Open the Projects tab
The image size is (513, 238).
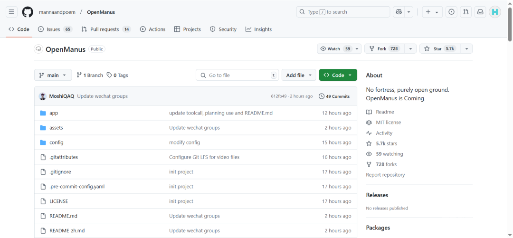click(x=188, y=29)
